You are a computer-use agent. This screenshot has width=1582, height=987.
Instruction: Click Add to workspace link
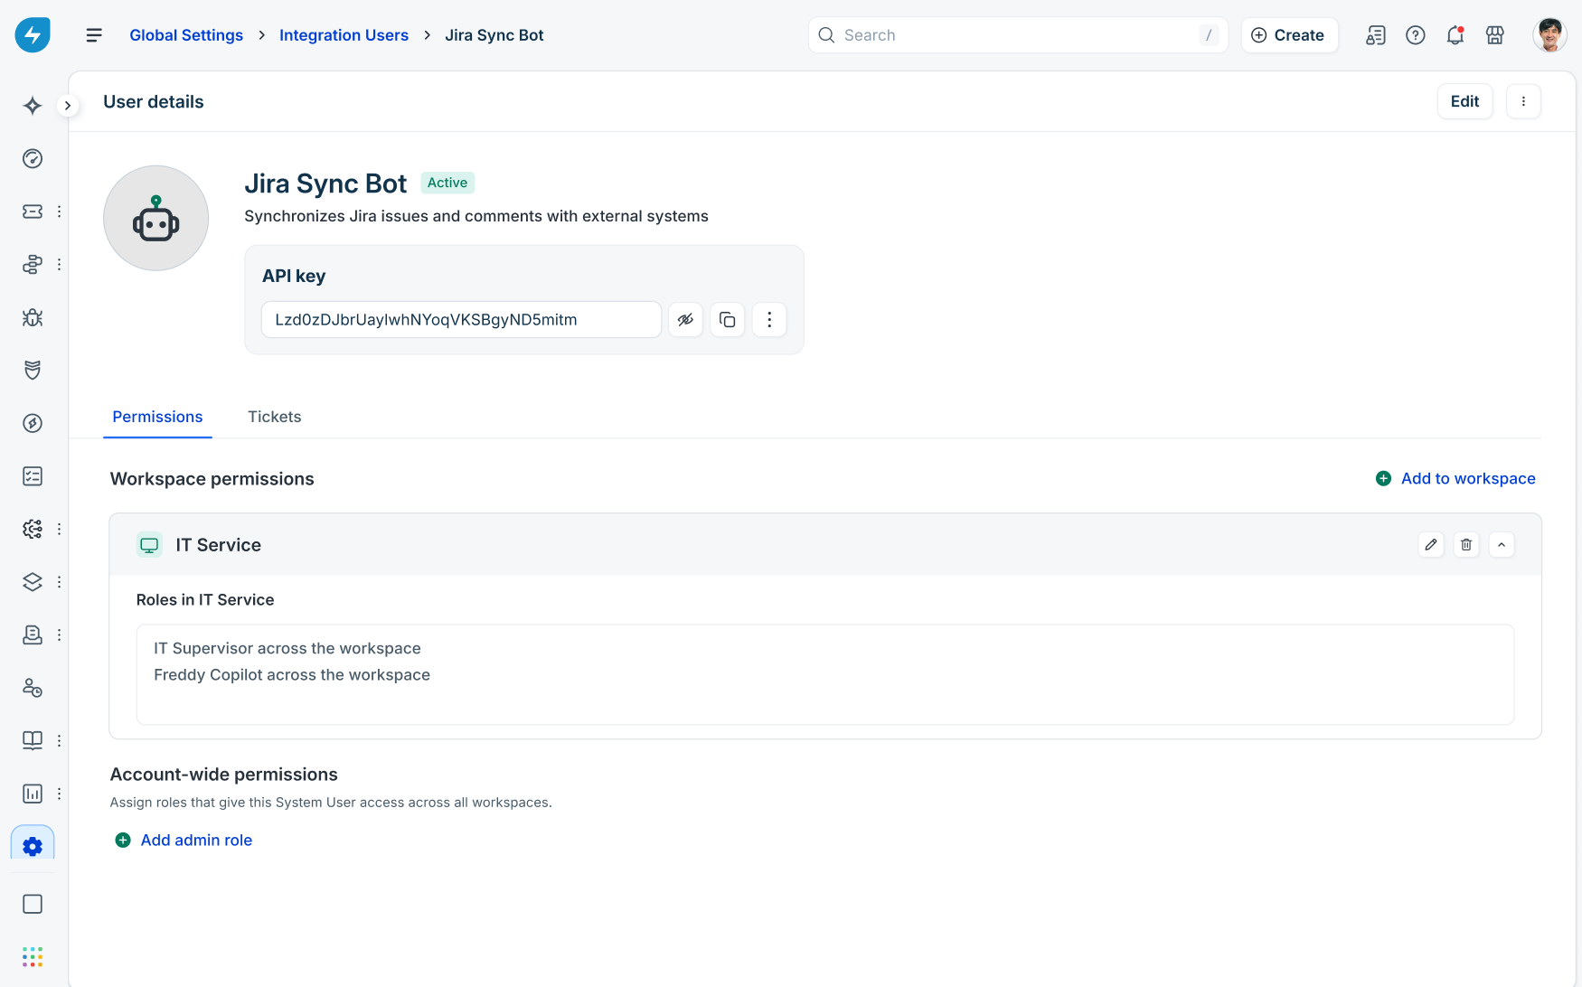[x=1455, y=478]
